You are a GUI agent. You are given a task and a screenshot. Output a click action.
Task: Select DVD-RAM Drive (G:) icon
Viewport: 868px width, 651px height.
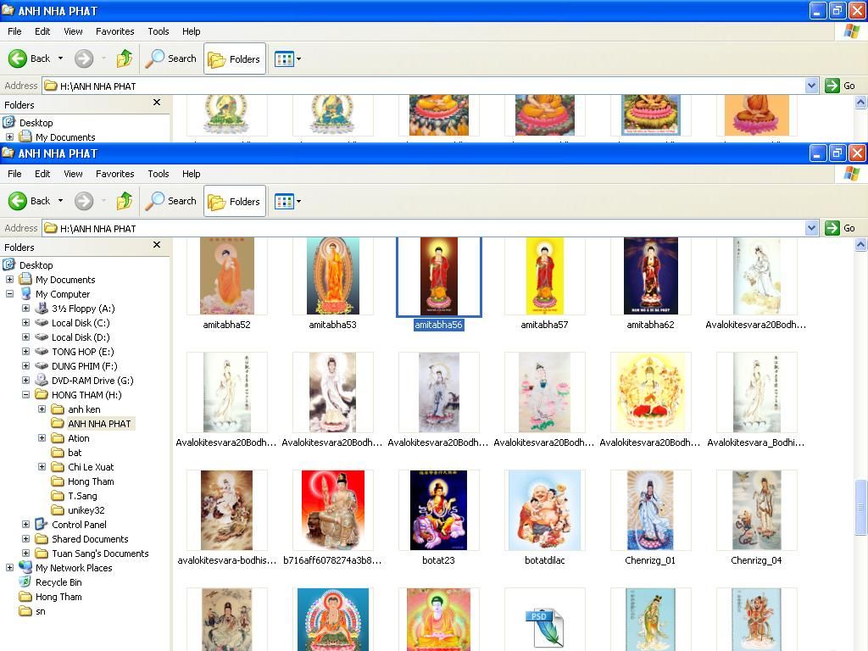42,381
